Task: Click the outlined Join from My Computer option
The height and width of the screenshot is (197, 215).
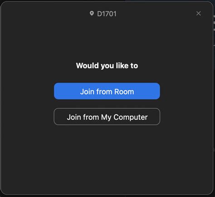Action: tap(107, 116)
